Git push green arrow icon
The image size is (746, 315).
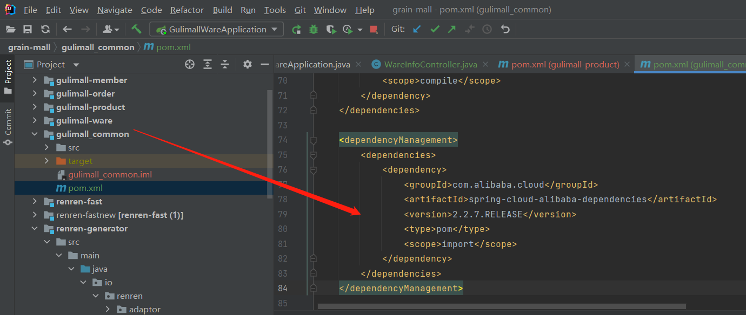(452, 29)
